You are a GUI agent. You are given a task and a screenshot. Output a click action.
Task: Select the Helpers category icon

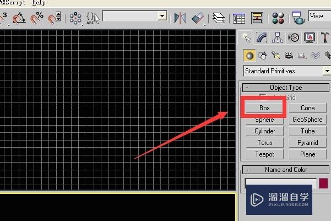[302, 56]
